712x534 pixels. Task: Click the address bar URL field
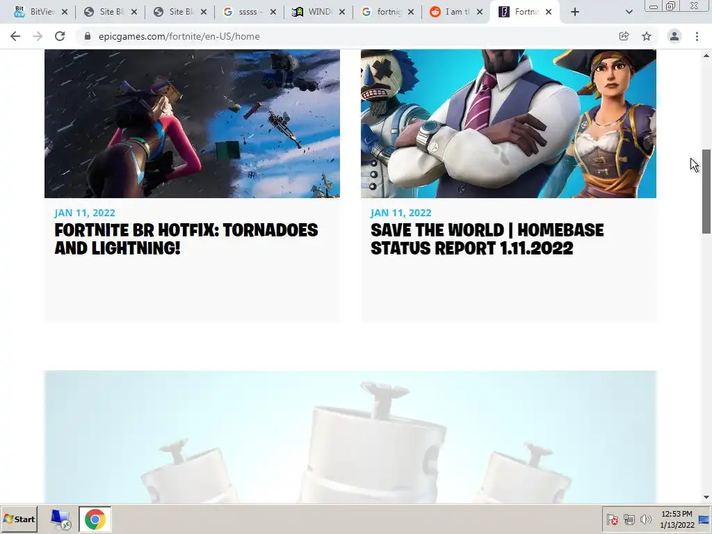coord(350,36)
